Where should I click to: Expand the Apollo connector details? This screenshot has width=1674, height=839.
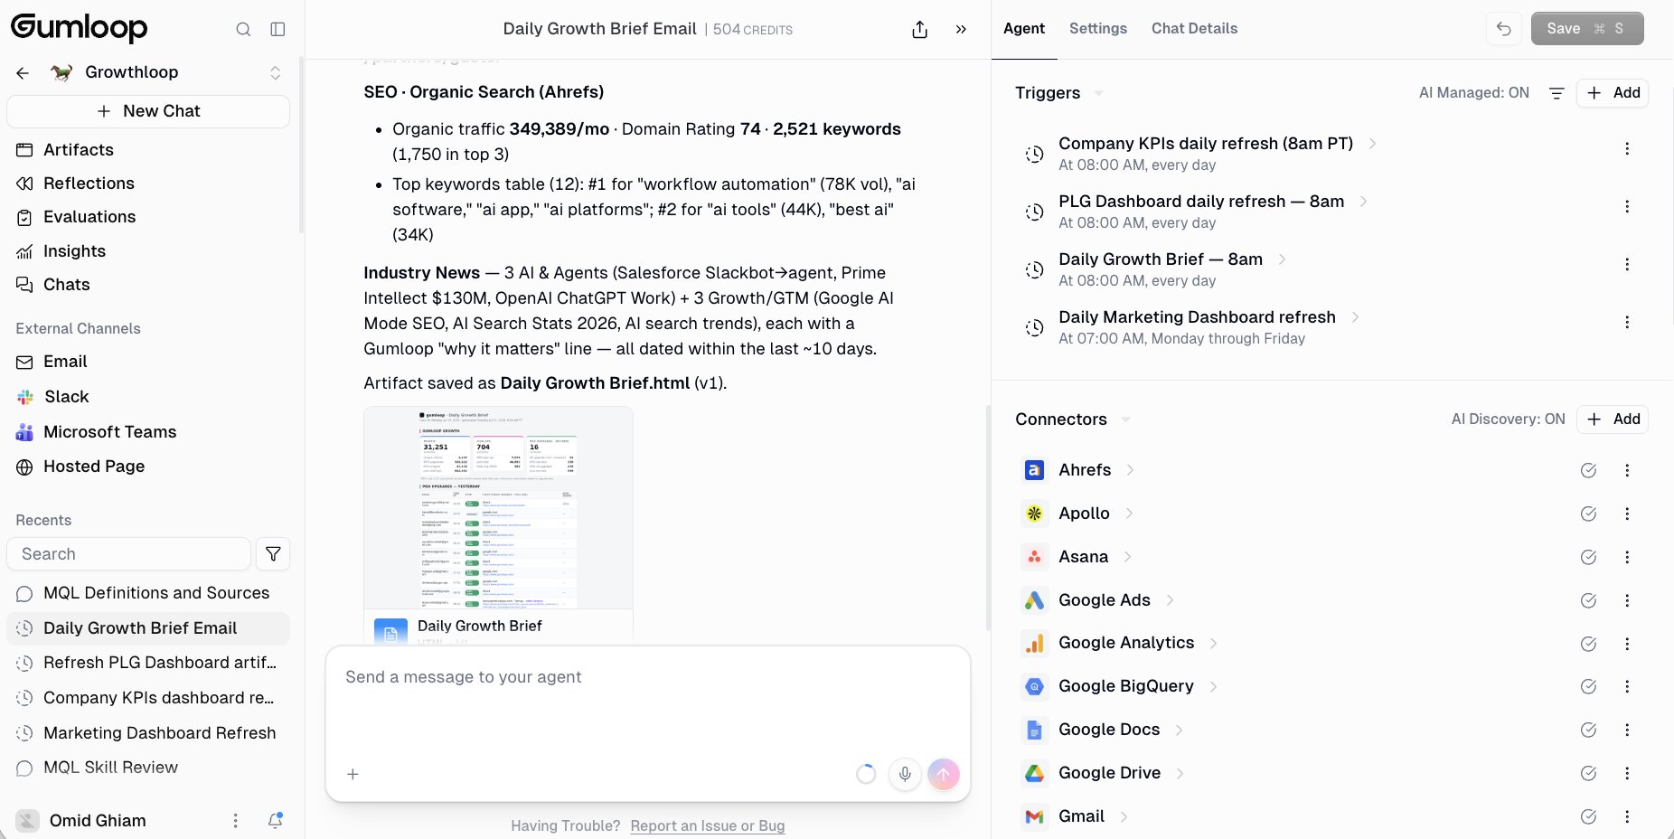(x=1129, y=514)
